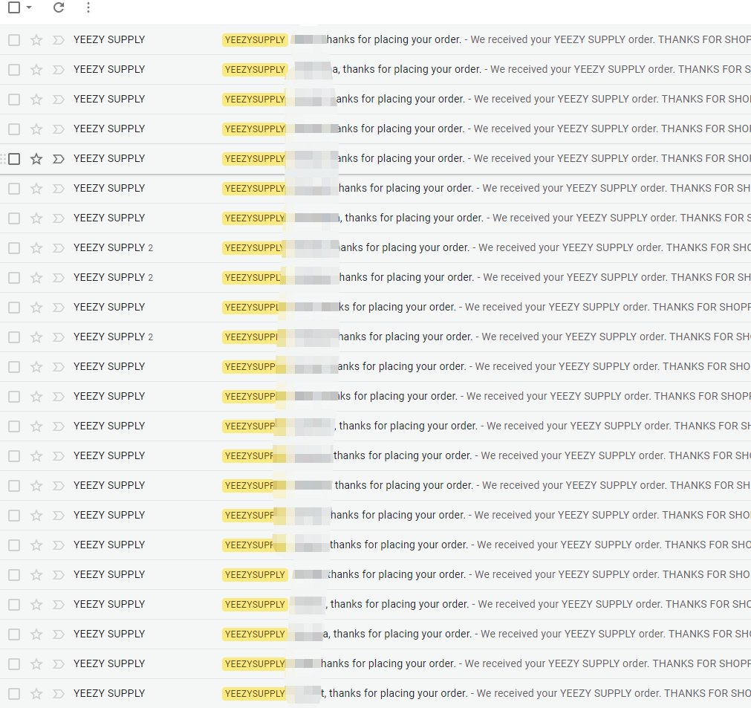Click YEEZYSUPPLY label on 't, thanks for placing' row

click(254, 693)
